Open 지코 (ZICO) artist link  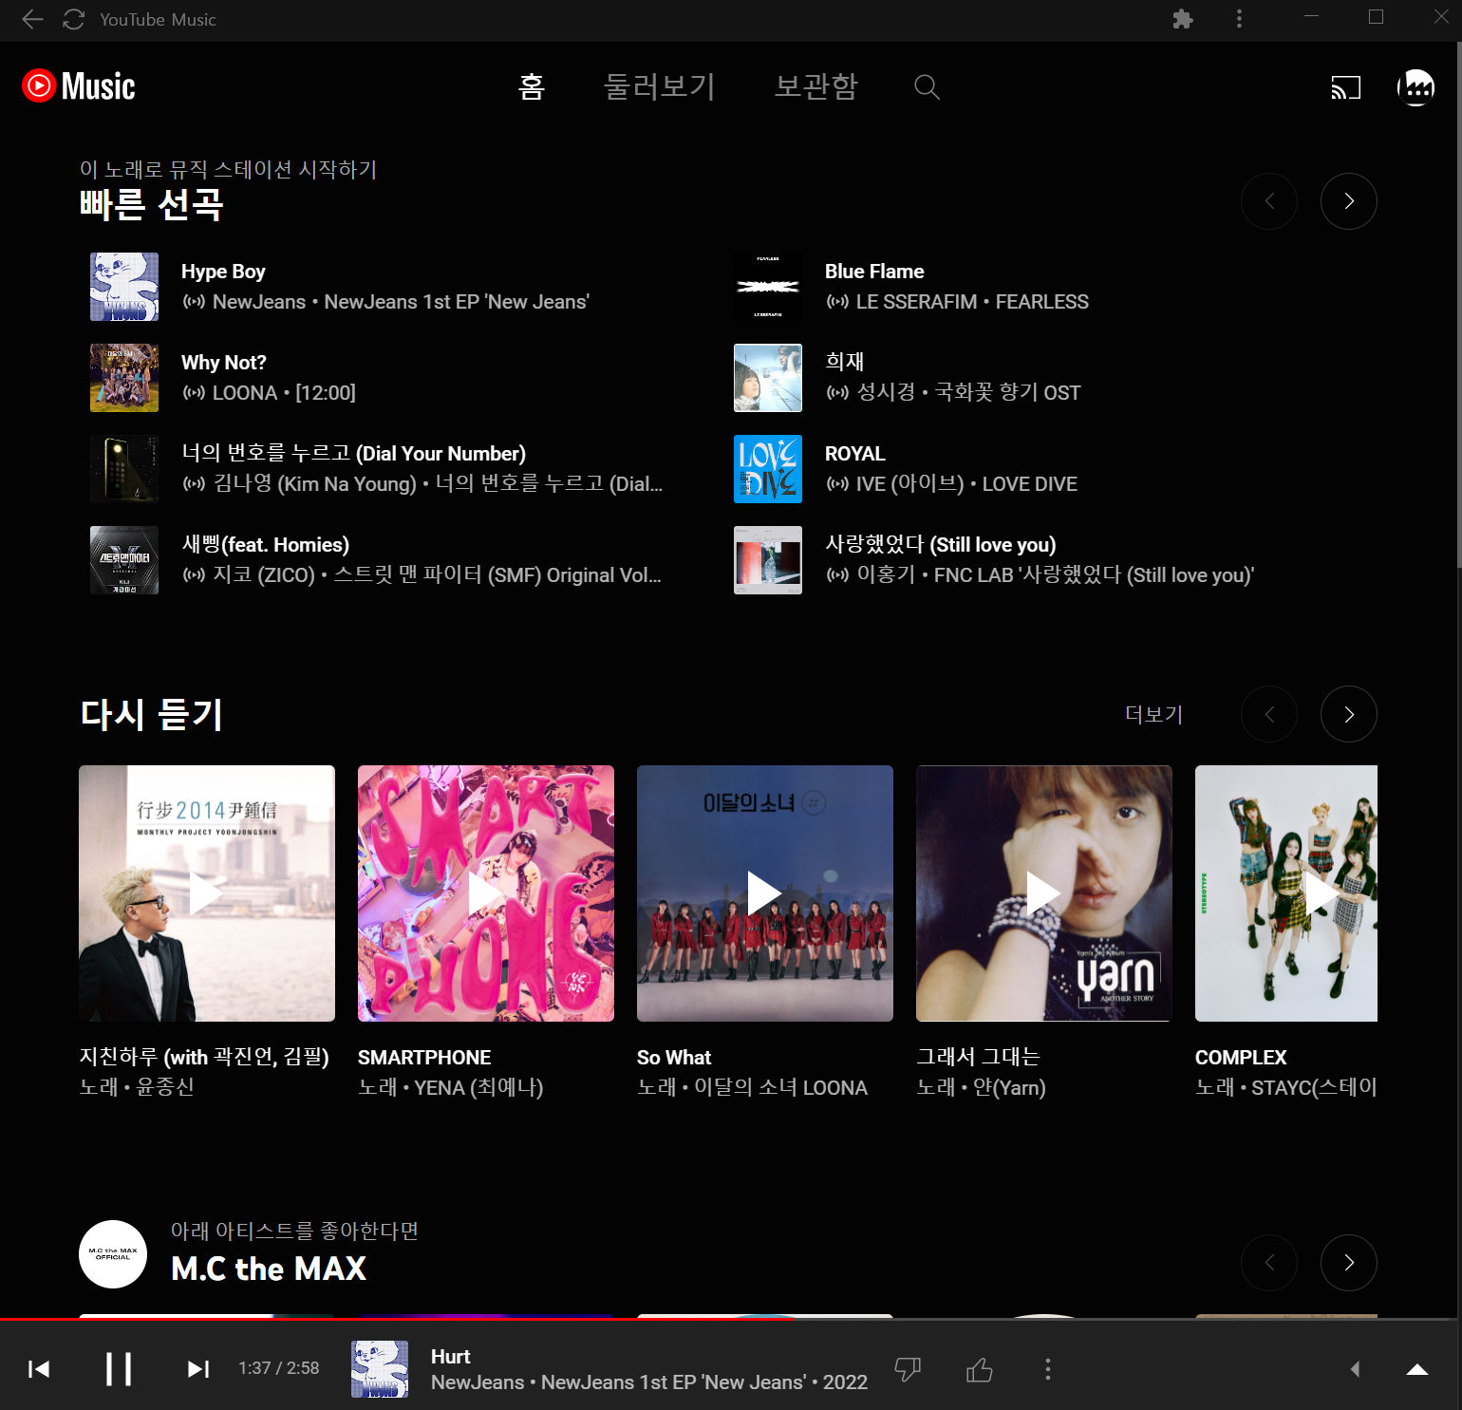[x=264, y=575]
